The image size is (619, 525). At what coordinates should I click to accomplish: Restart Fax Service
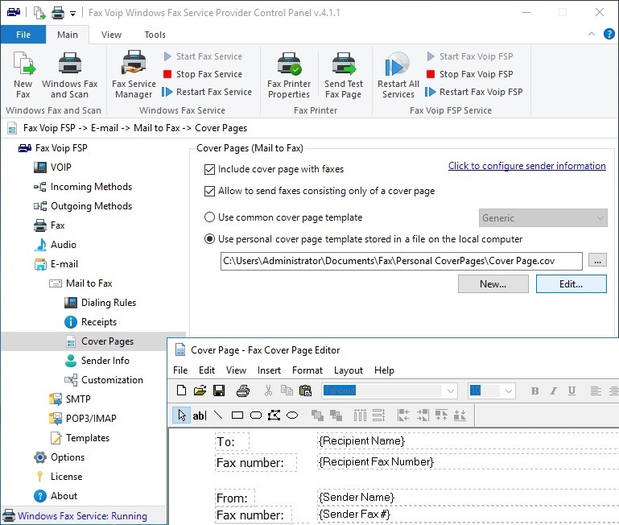(207, 92)
